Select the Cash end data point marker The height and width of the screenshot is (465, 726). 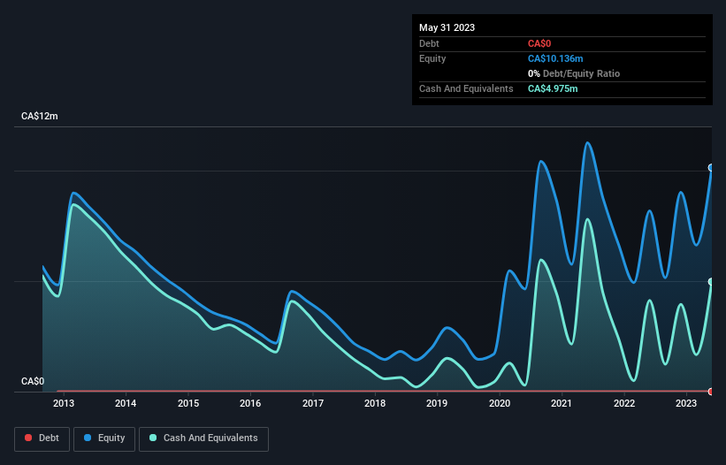click(711, 282)
